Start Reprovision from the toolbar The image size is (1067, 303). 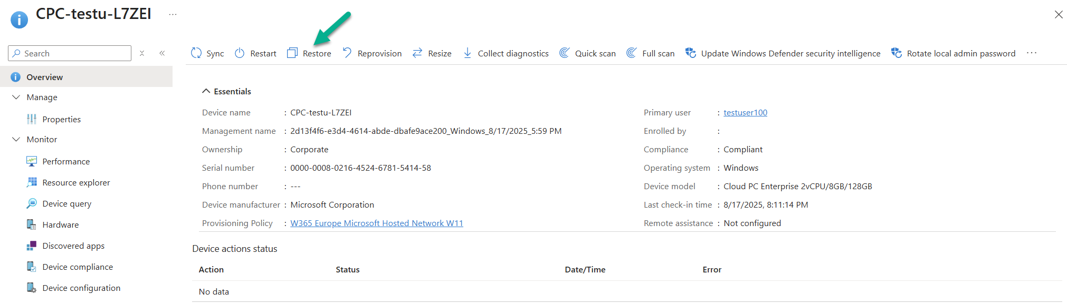click(372, 53)
